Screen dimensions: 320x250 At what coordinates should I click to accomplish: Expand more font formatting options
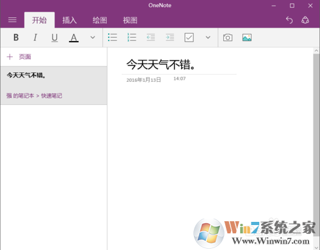pyautogui.click(x=93, y=38)
